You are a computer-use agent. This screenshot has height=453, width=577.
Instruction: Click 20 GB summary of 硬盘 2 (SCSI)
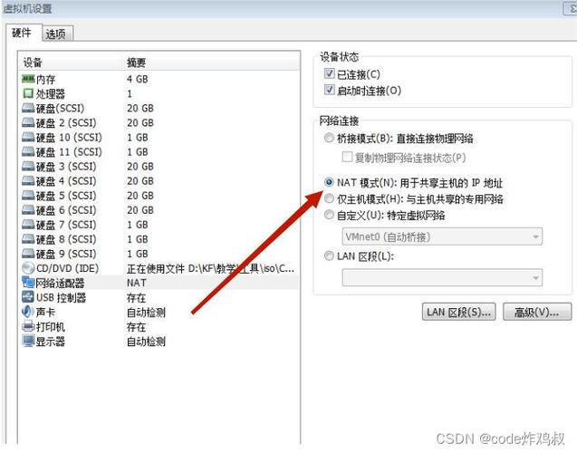[x=140, y=122]
